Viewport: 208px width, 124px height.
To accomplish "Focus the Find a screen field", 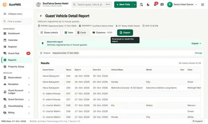I will (17, 21).
